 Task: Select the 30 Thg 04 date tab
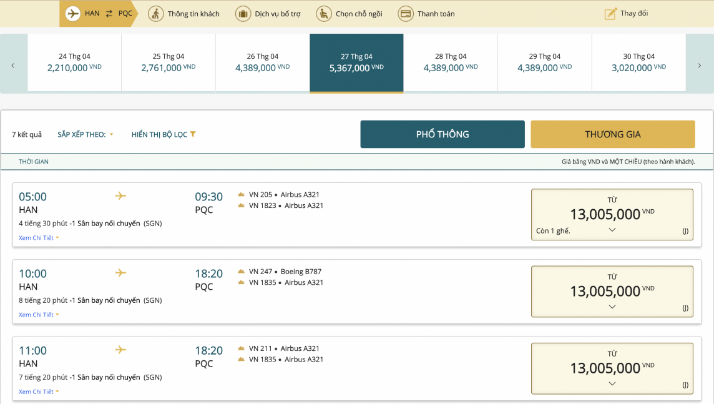[638, 62]
